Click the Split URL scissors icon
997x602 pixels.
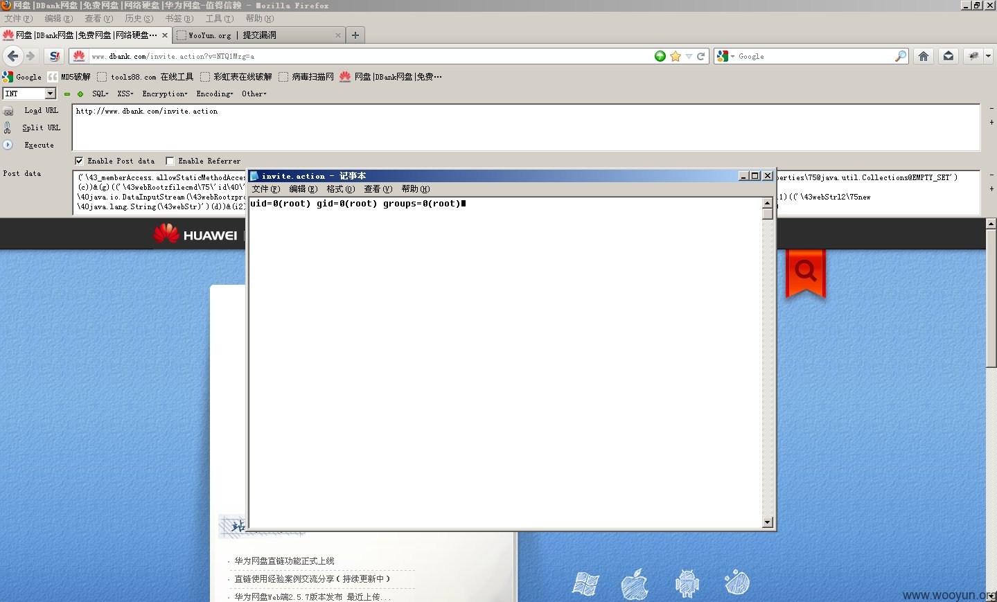click(x=8, y=127)
